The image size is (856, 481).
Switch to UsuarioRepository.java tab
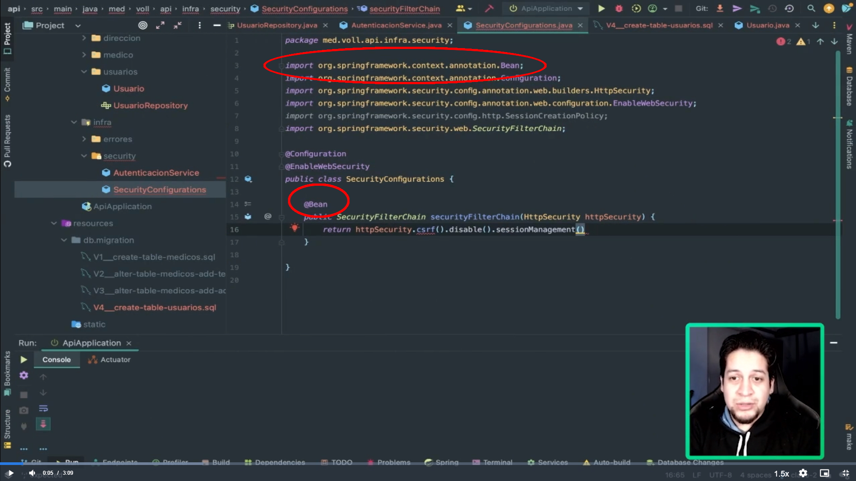point(277,25)
